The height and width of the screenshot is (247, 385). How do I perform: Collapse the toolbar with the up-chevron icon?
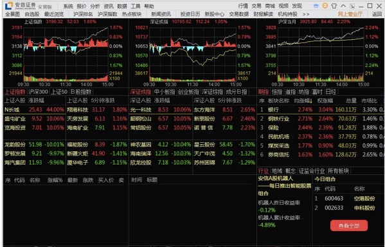pos(343,6)
